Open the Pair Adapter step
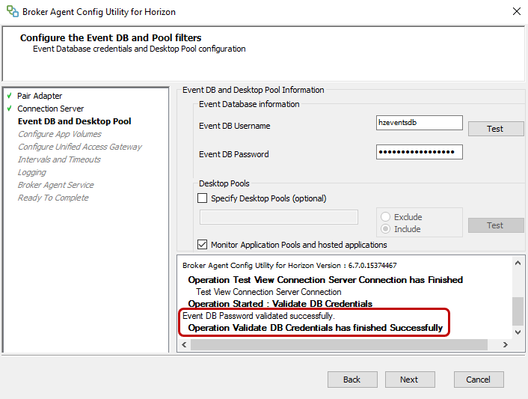This screenshot has width=528, height=399. point(40,96)
